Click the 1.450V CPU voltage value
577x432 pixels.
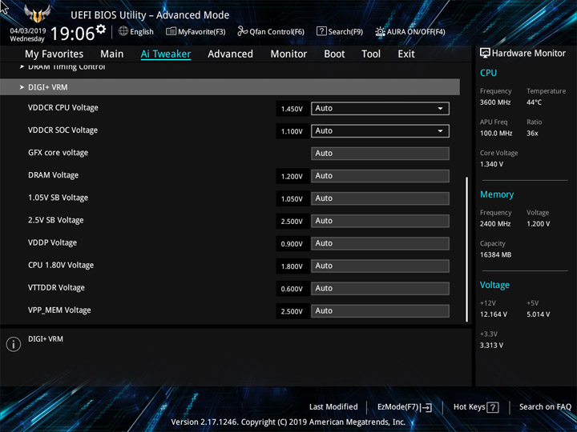pyautogui.click(x=292, y=109)
